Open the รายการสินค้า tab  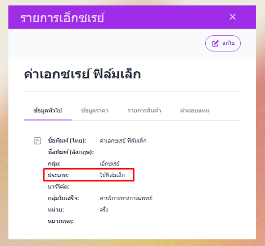pyautogui.click(x=144, y=111)
